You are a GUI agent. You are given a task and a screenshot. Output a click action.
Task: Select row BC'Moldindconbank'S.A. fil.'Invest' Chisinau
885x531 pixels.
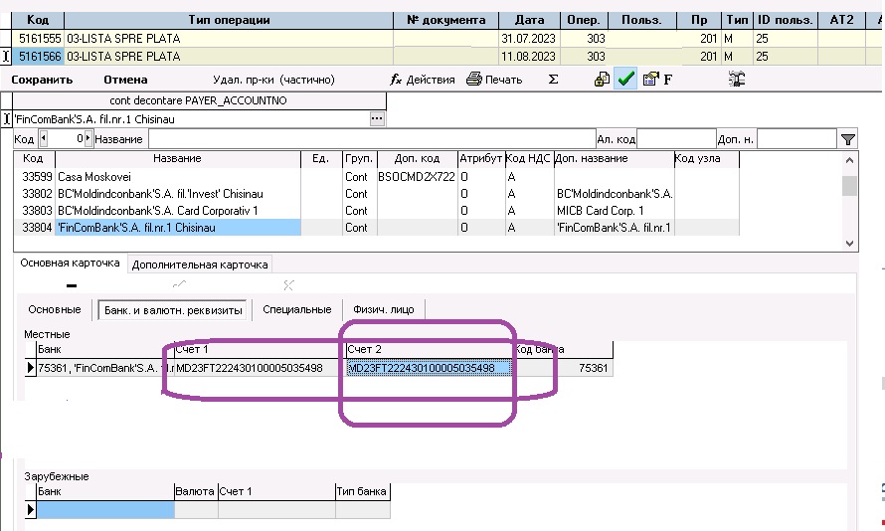[x=377, y=194]
